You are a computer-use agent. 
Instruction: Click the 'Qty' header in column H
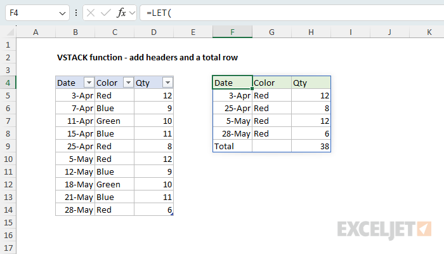(x=311, y=83)
